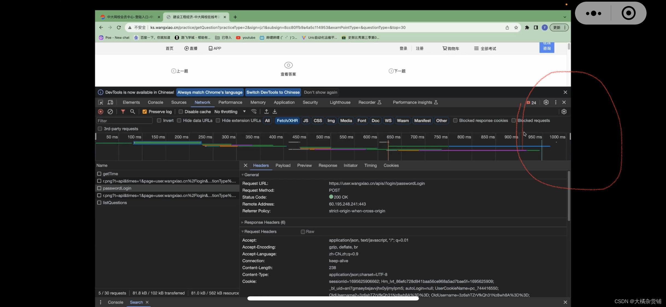
Task: Enable Hide data URLs checkbox
Action: (179, 120)
